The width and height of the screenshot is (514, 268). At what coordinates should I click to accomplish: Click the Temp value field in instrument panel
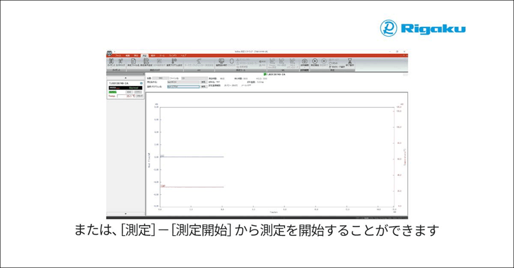coord(125,96)
